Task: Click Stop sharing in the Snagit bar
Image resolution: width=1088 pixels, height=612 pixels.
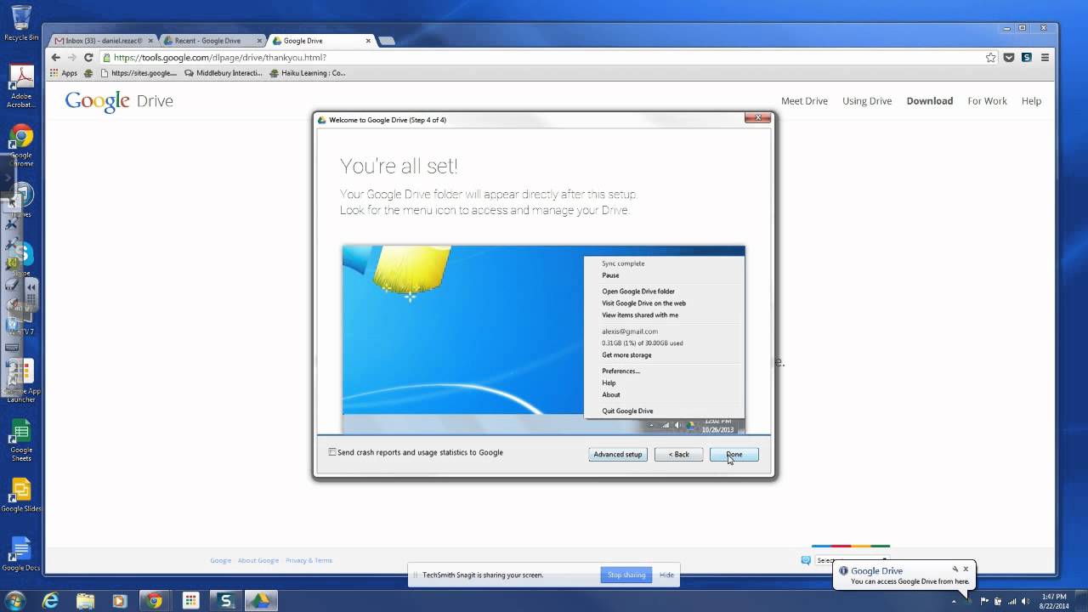Action: coord(626,575)
